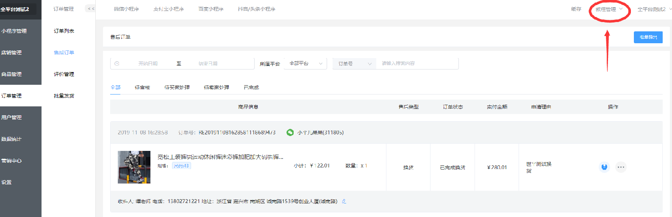Click the 结束日期 end date field
672x217 pixels.
tap(208, 64)
